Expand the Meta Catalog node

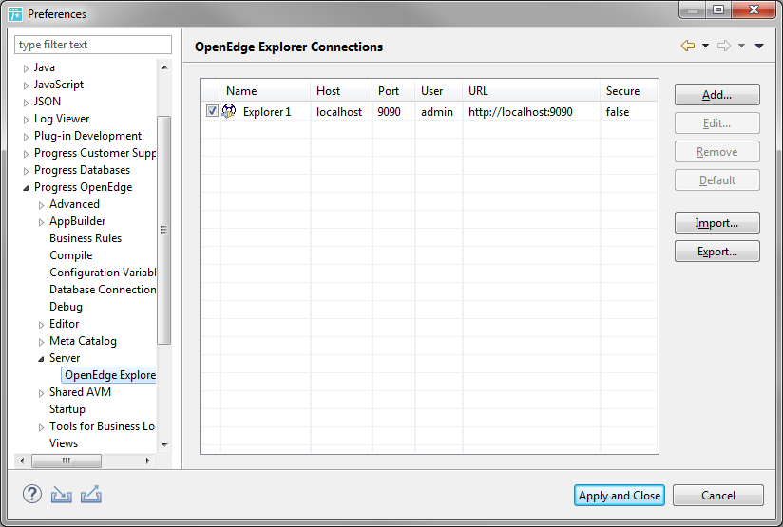(x=41, y=342)
